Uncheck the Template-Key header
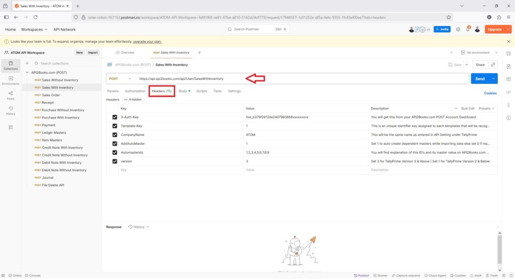The height and width of the screenshot is (279, 515). tap(115, 126)
